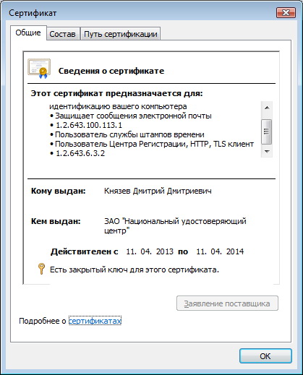Click the scroll up arrow in purposes list

point(267,108)
